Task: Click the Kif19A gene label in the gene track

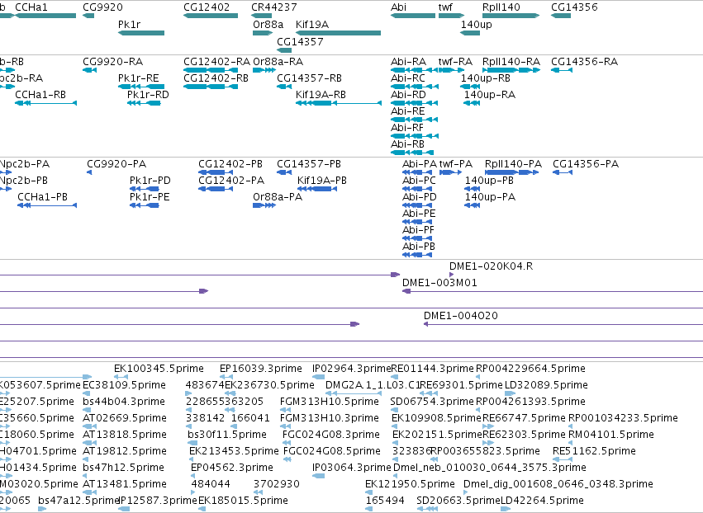Action: coord(312,24)
